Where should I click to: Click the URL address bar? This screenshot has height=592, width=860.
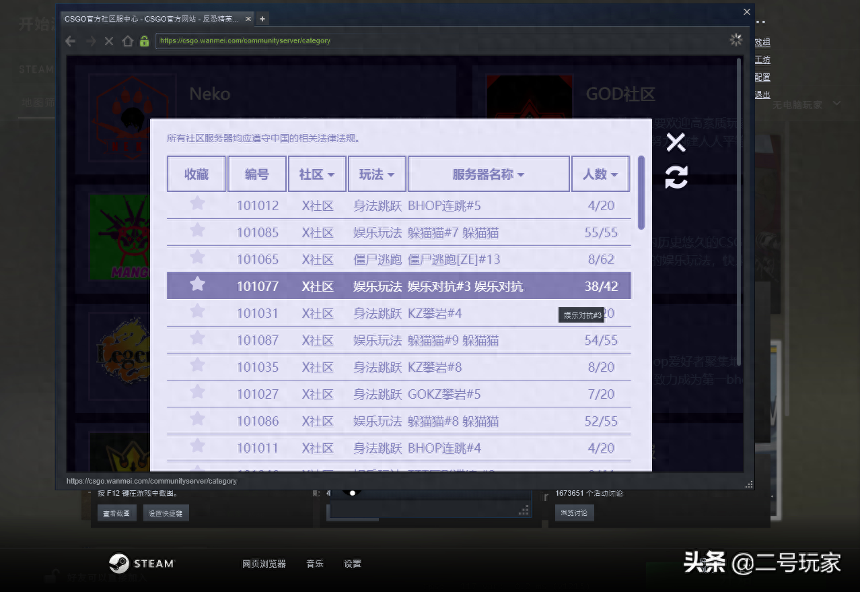(439, 41)
